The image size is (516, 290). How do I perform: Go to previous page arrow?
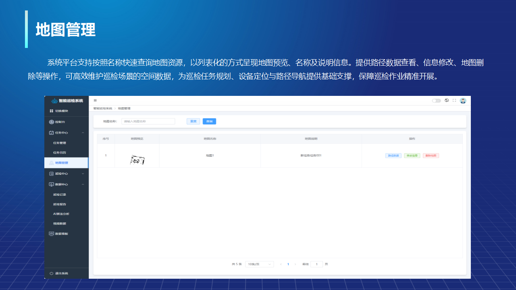[x=281, y=264]
